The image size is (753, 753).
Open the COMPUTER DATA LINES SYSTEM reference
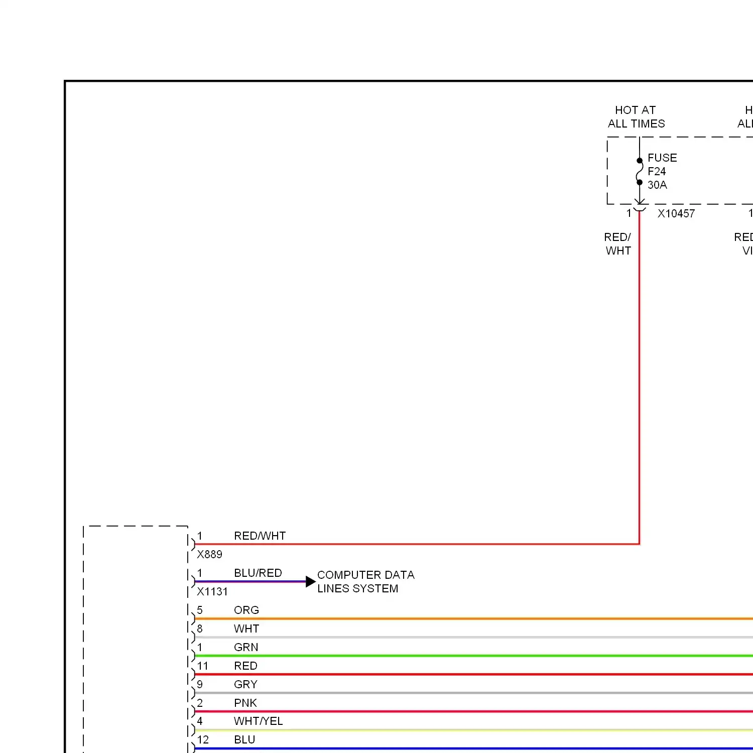pos(366,581)
